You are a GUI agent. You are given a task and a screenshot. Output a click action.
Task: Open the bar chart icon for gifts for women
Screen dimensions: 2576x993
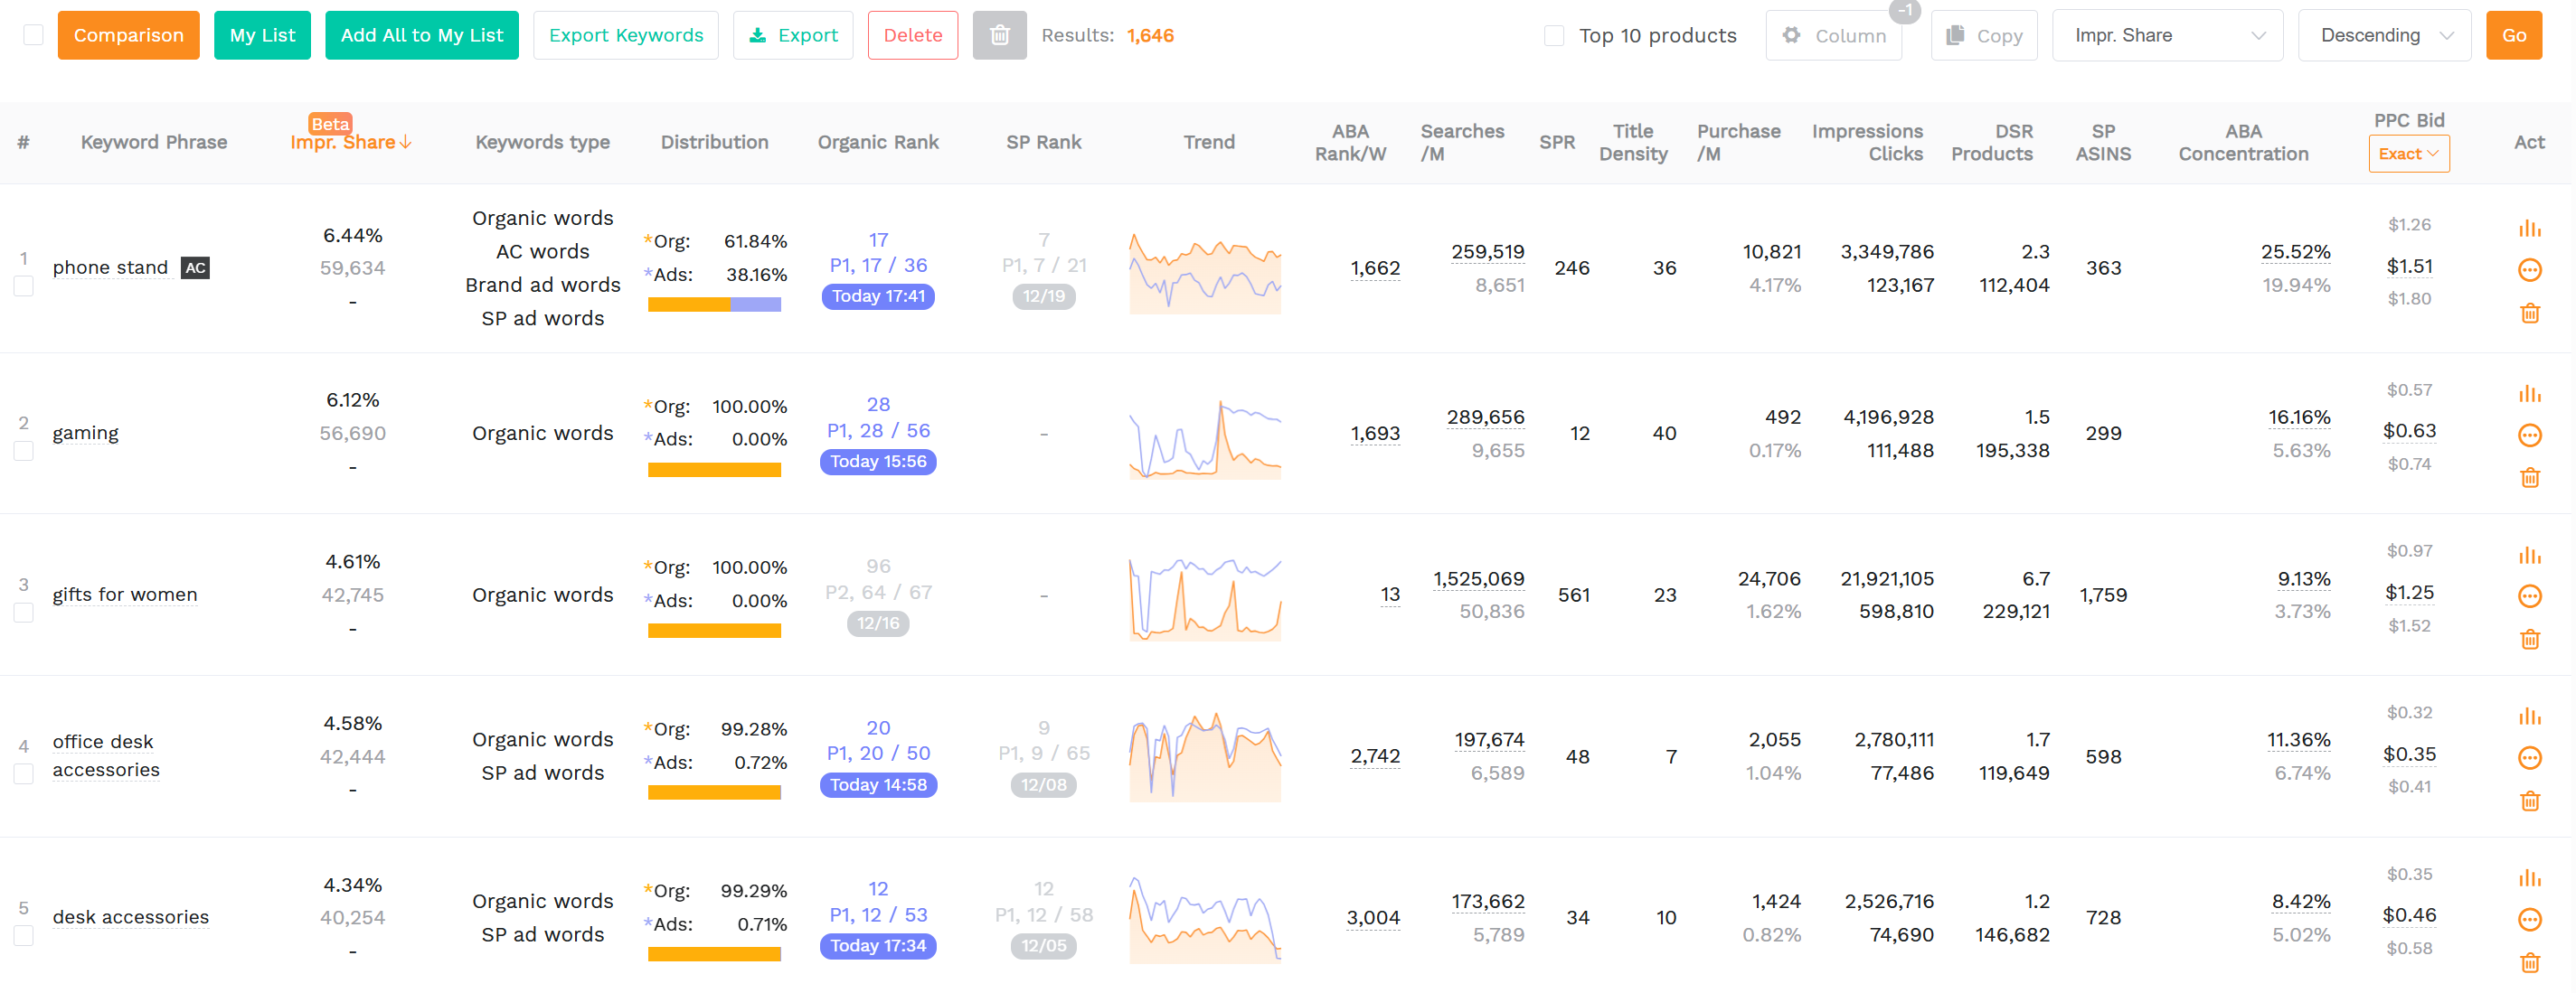(2530, 557)
